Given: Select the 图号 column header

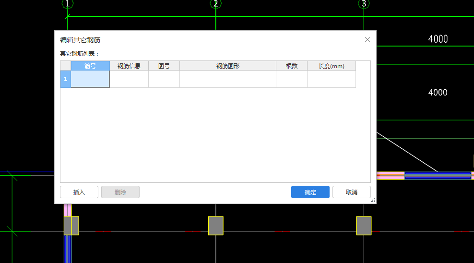Looking at the screenshot, I should click(164, 66).
